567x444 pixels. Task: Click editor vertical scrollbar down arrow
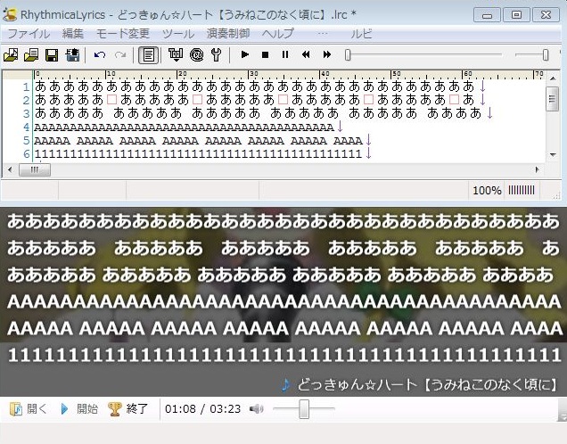(553, 155)
